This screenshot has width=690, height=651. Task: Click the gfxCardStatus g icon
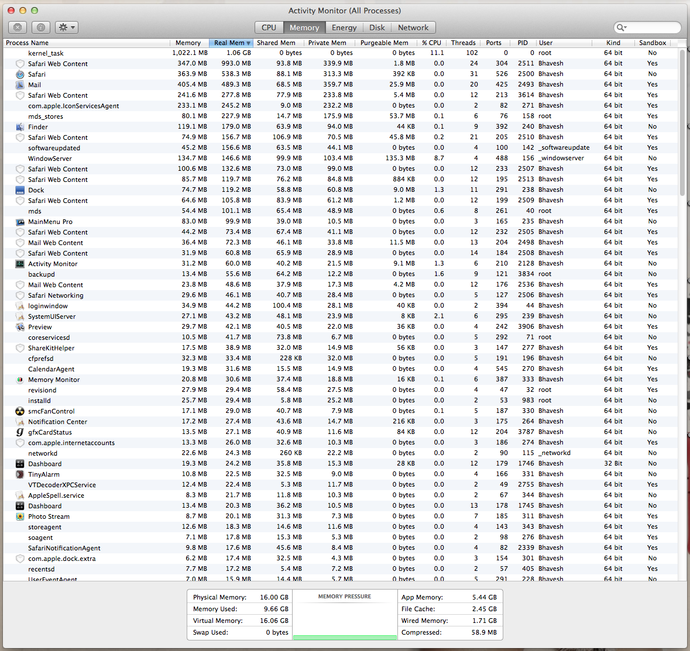pyautogui.click(x=20, y=432)
